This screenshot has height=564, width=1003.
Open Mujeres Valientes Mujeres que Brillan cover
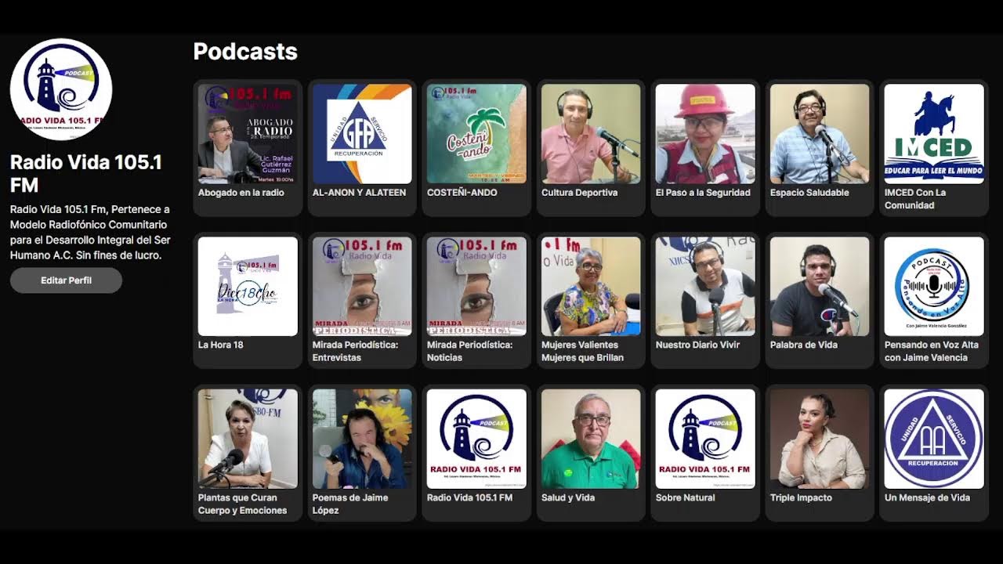click(591, 287)
